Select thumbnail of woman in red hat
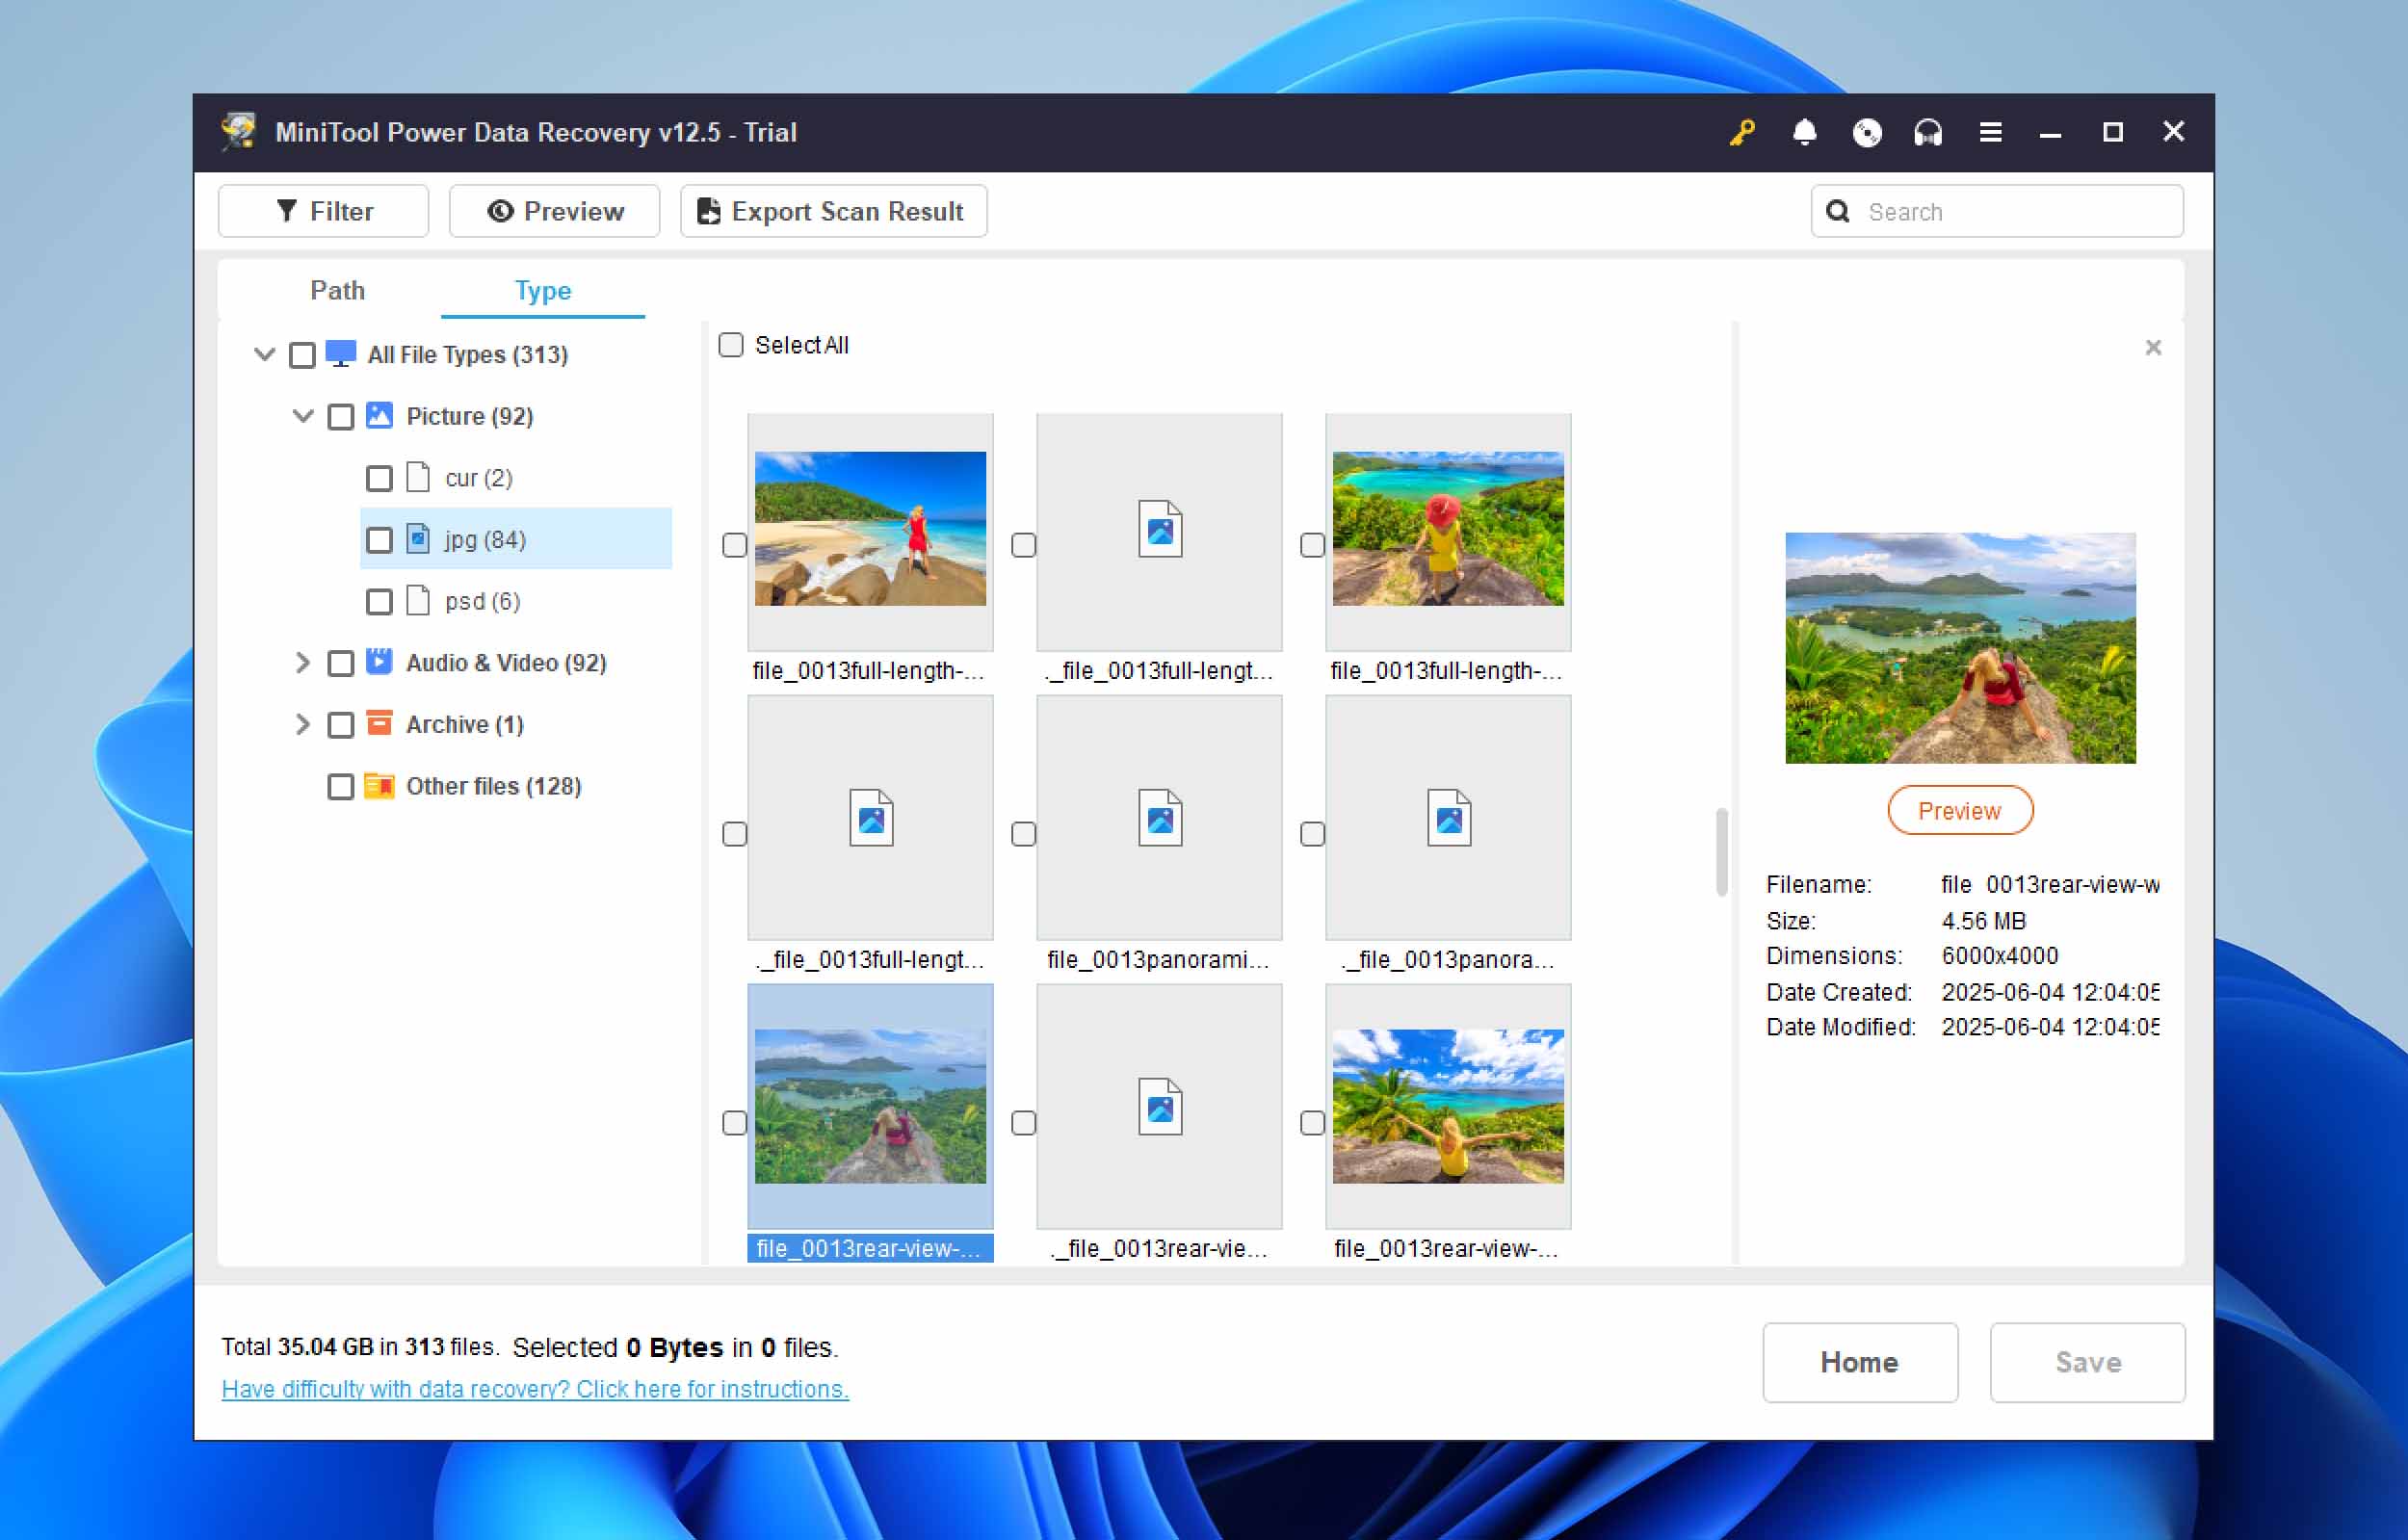The width and height of the screenshot is (2408, 1540). [x=1448, y=528]
